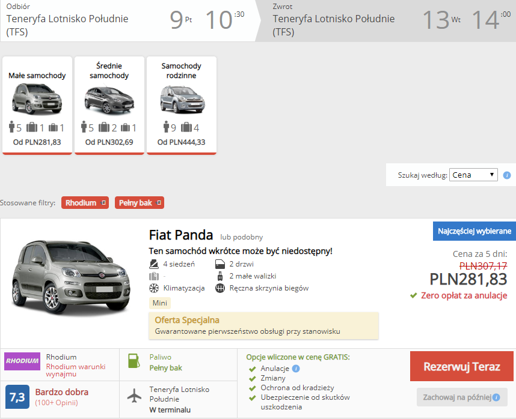Click the return time 14:00

tap(491, 20)
